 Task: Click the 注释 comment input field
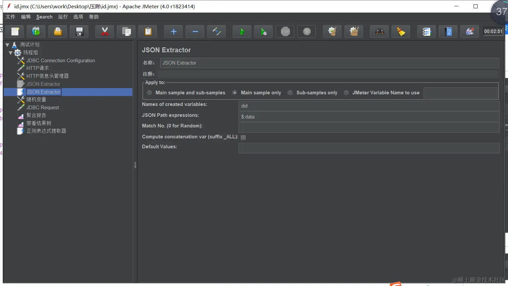pyautogui.click(x=328, y=74)
